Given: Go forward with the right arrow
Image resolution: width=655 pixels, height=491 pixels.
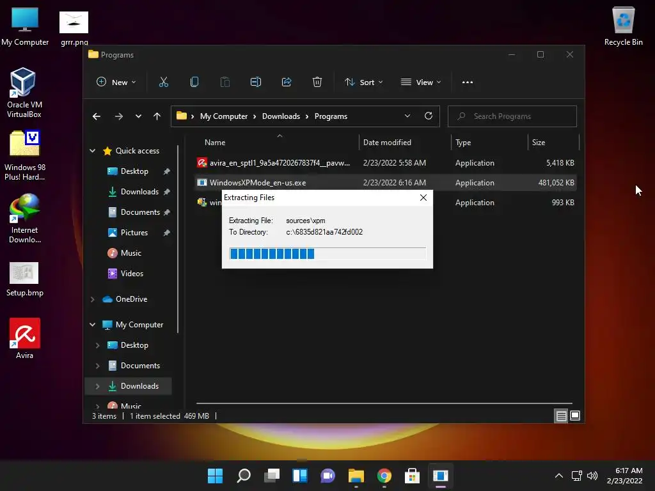Looking at the screenshot, I should [119, 116].
